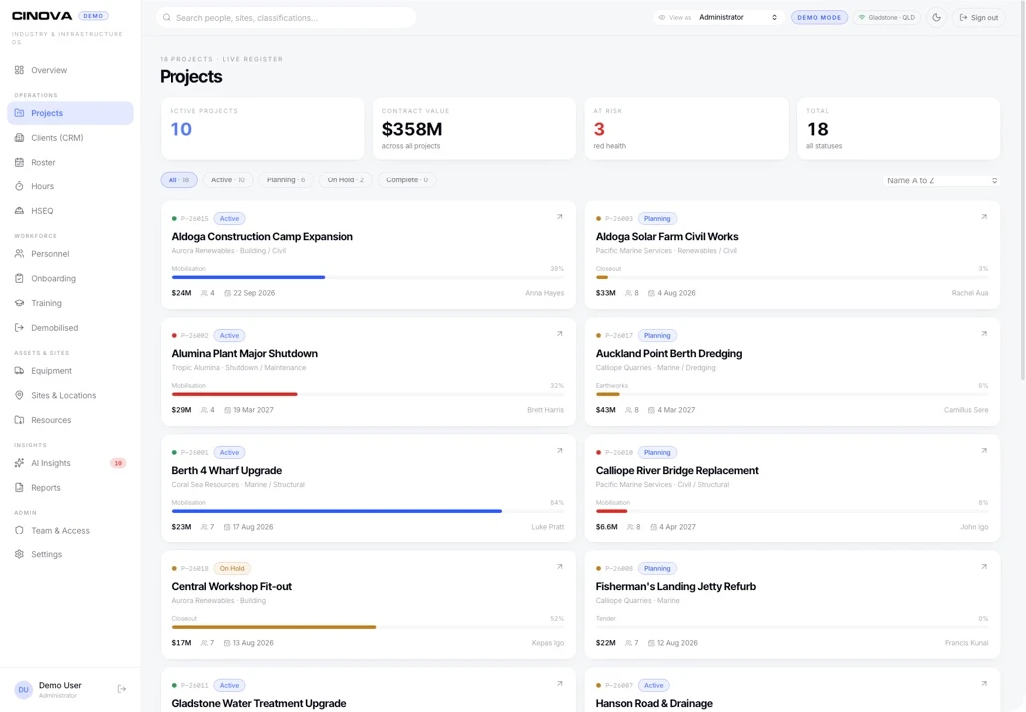Viewport: 1026px width, 712px height.
Task: Click the DU user avatar
Action: (x=24, y=690)
